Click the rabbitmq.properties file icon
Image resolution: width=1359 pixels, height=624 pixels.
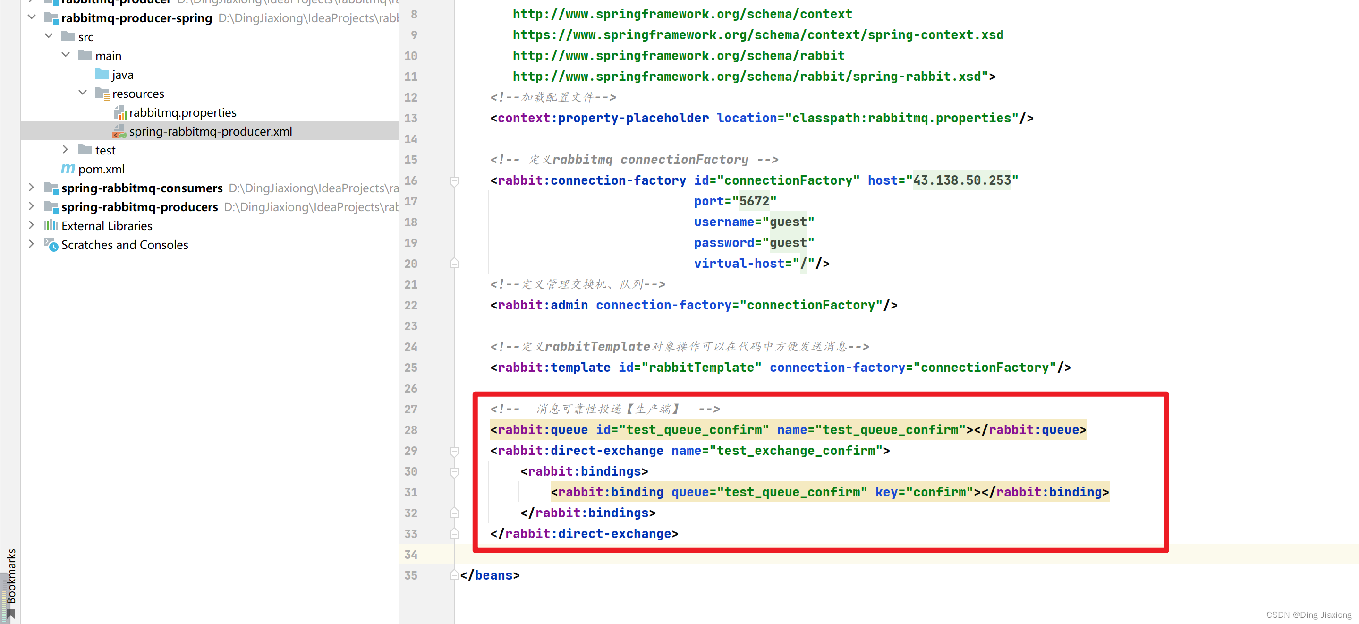click(x=120, y=112)
